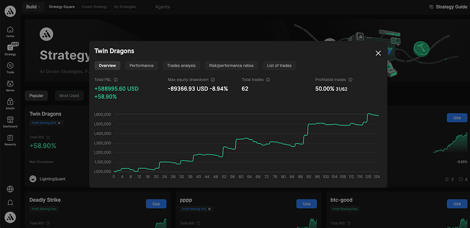Click the Trade sidebar icon
The image size is (470, 228).
pyautogui.click(x=10, y=65)
